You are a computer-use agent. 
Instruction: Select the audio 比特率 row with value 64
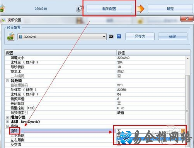pos(95,94)
